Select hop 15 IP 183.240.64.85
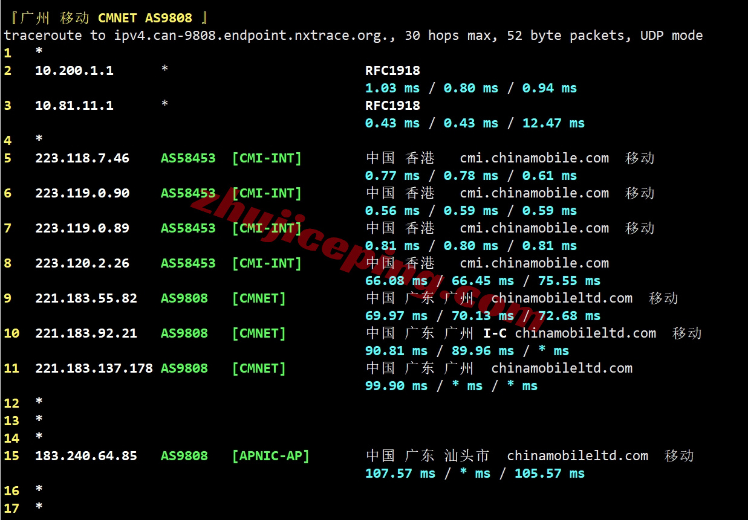Screen dimensions: 748x520 (86, 456)
